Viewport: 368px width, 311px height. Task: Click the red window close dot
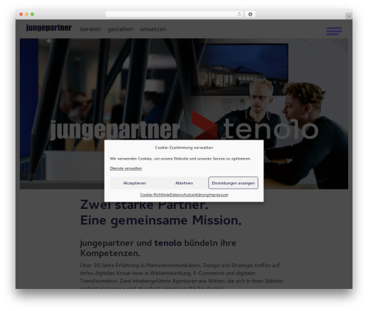click(21, 15)
